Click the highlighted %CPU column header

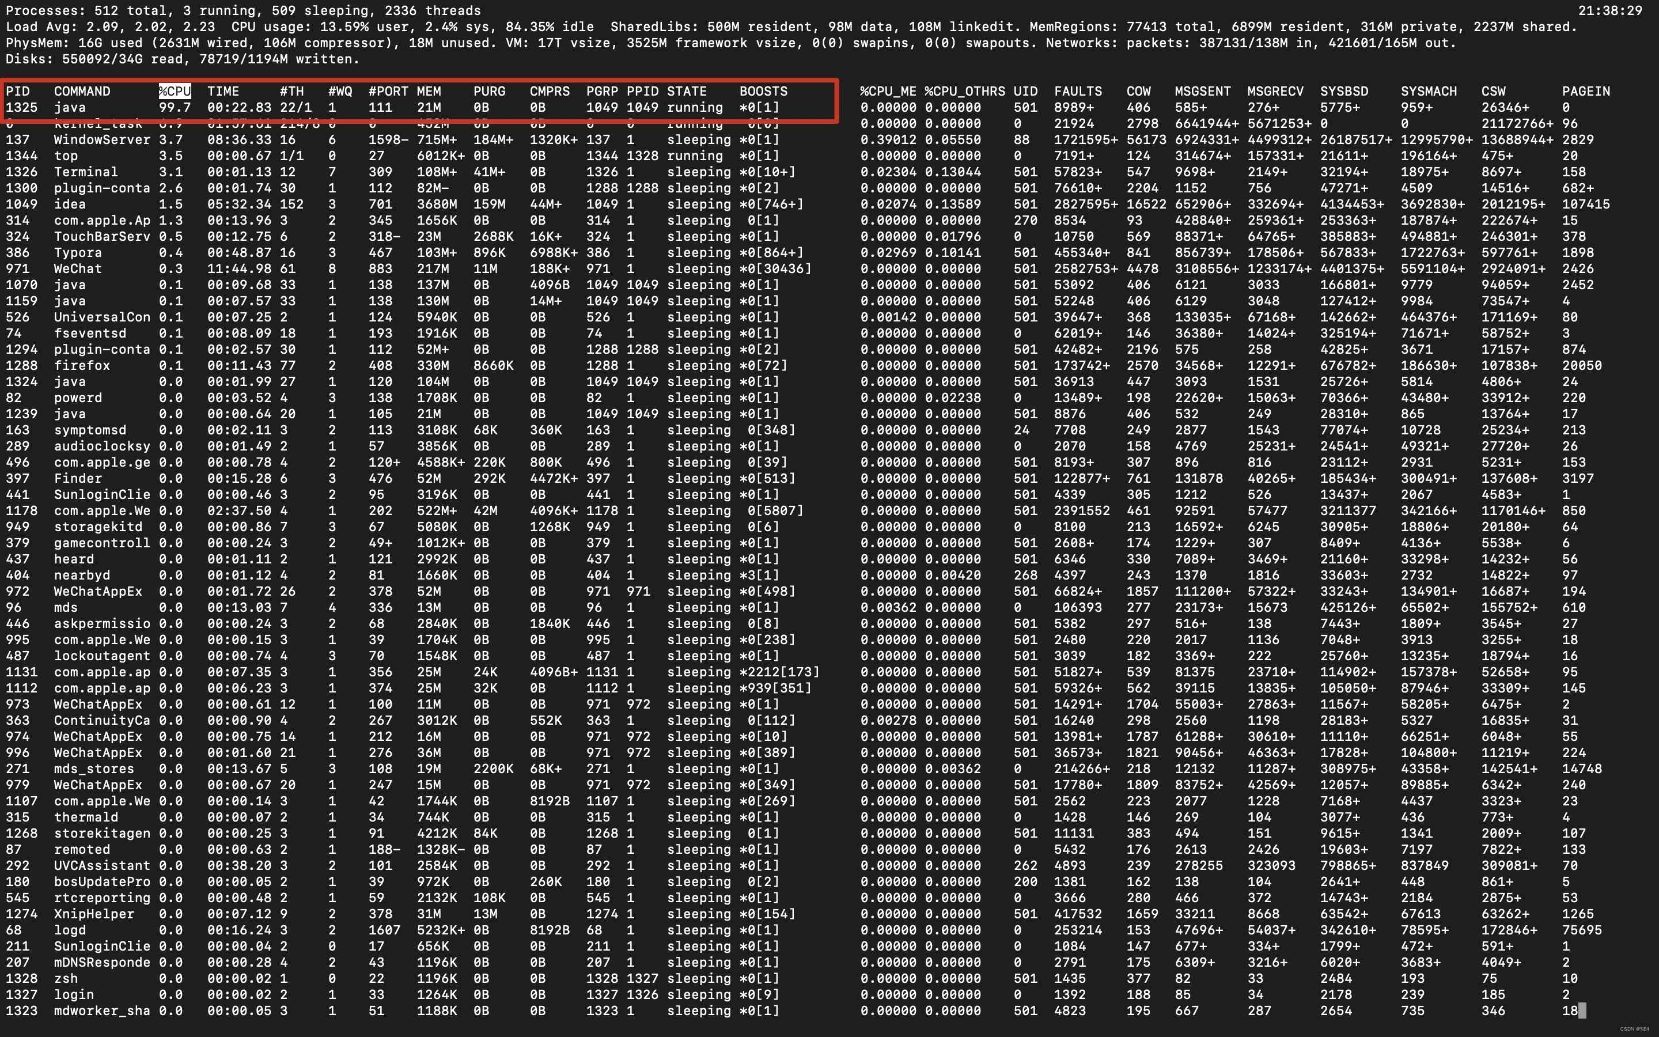tap(175, 91)
